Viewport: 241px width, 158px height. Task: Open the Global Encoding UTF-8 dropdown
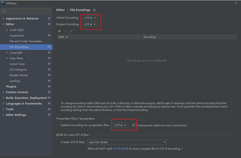[90, 18]
